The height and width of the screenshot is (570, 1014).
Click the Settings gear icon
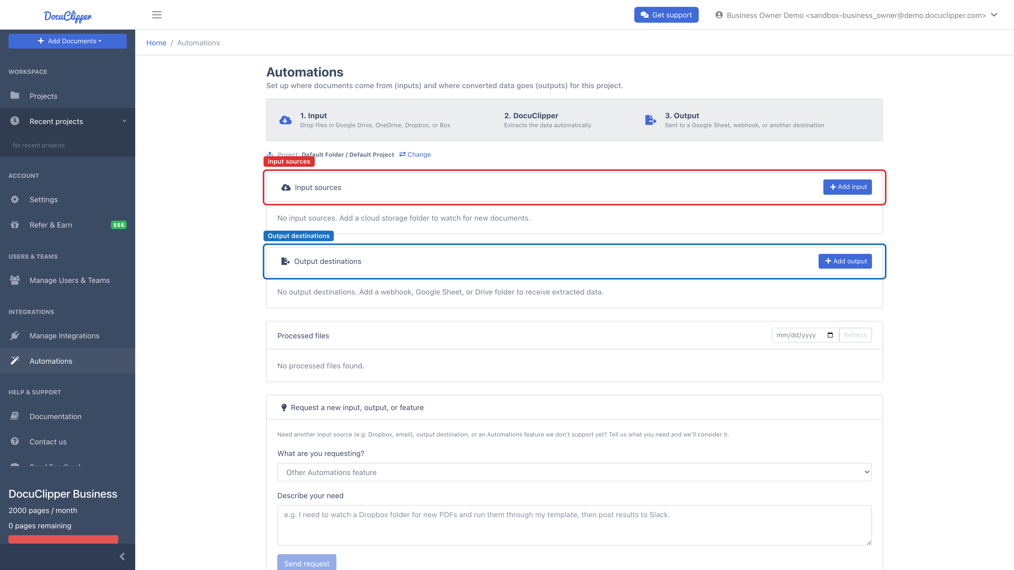coord(15,199)
